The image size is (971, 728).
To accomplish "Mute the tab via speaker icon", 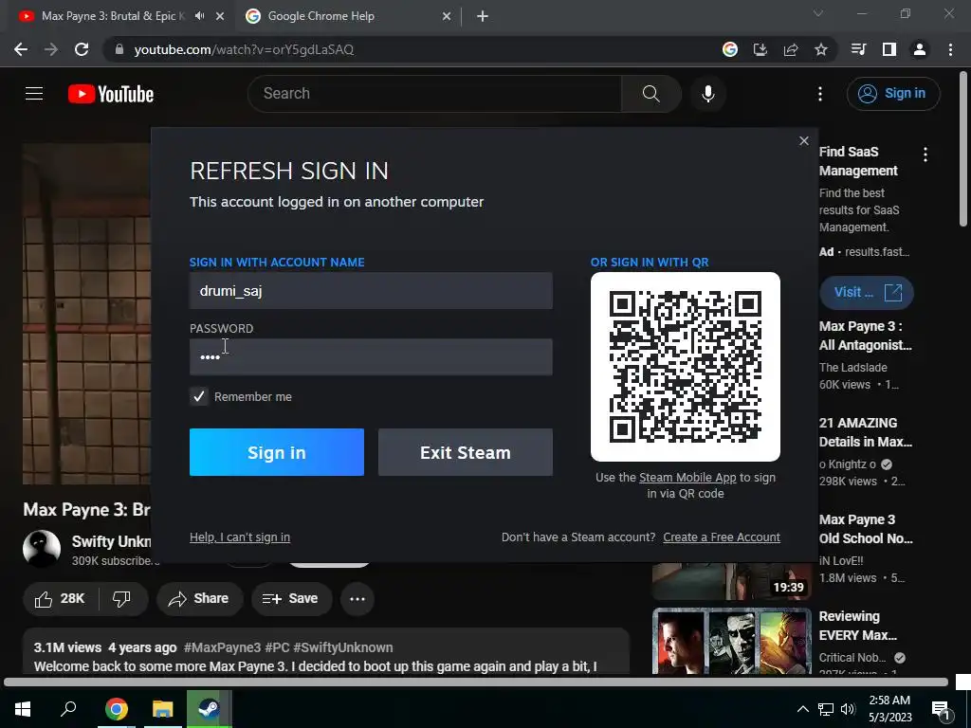I will [x=199, y=16].
